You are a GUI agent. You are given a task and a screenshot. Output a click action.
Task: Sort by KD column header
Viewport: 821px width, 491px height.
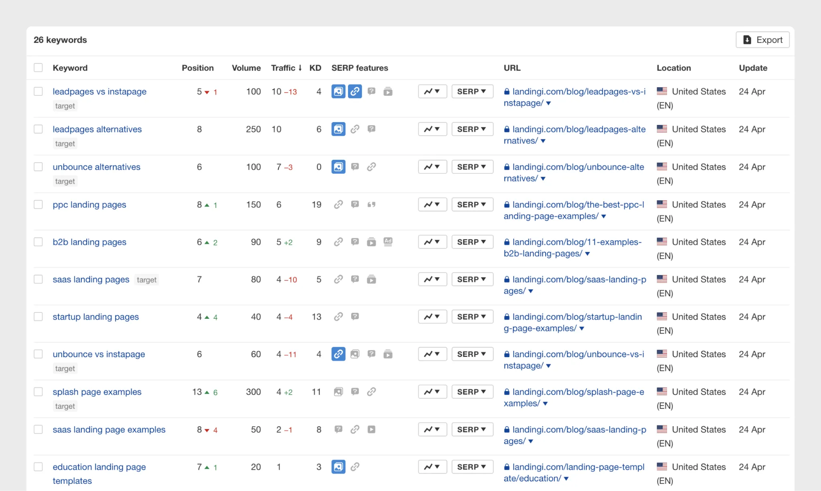(315, 68)
